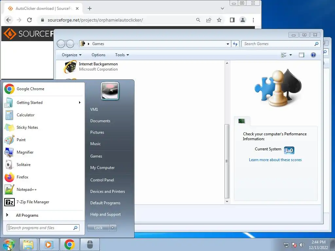The image size is (335, 251).
Task: Click Games list scrollbar thumb
Action: (227, 161)
